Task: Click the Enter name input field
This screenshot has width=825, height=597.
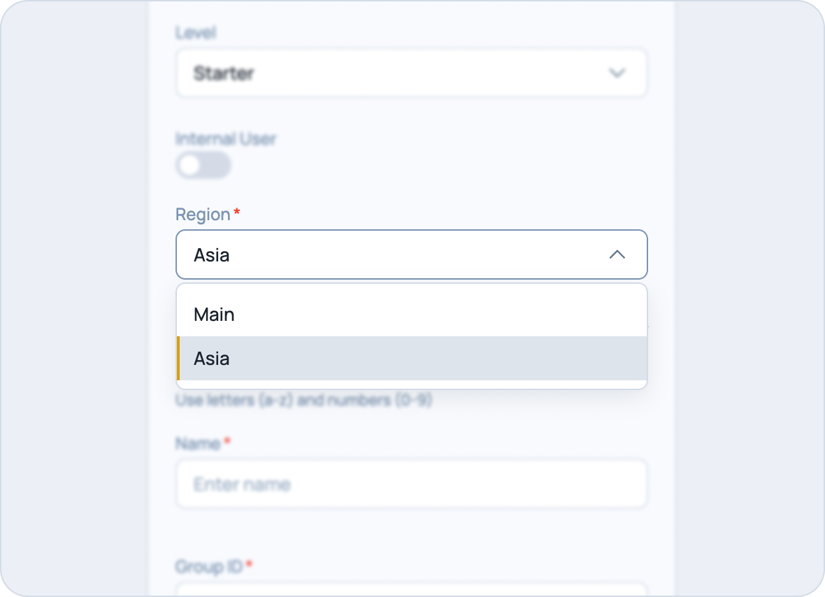Action: [x=411, y=484]
